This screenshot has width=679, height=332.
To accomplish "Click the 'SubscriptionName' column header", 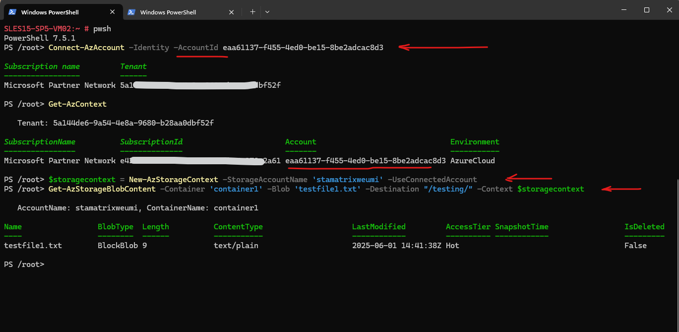I will (40, 142).
